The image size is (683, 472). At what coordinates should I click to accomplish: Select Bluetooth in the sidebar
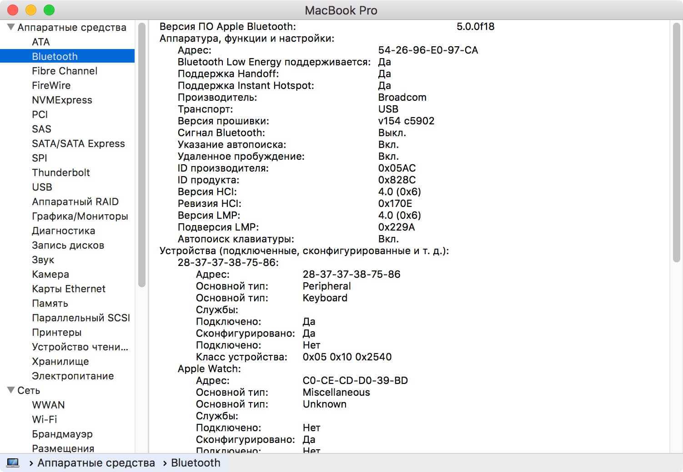(x=55, y=56)
